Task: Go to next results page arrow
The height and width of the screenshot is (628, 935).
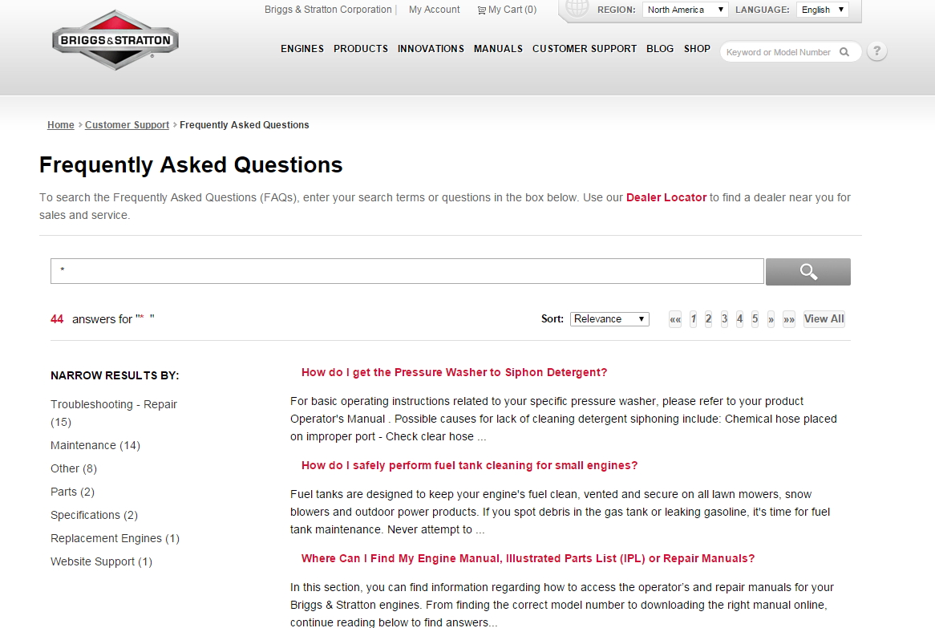Action: [x=771, y=319]
